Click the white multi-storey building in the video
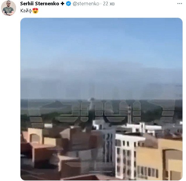The height and width of the screenshot is (181, 186). (125, 156)
